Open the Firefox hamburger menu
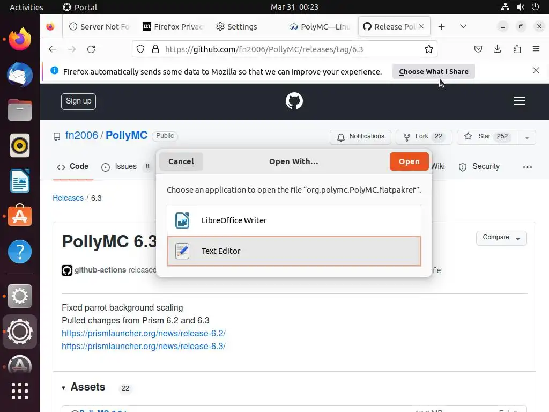 (536, 49)
